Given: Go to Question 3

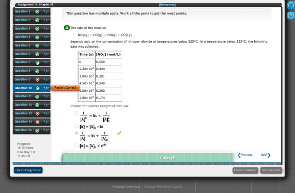Looking at the screenshot, I should 31,28.
